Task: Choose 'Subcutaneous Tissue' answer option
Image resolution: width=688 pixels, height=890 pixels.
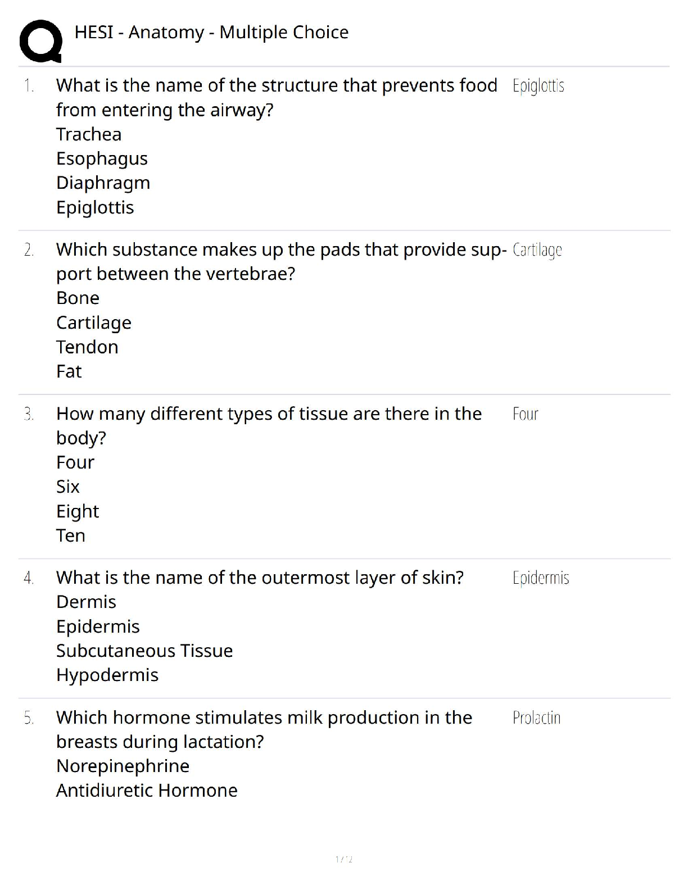Action: pos(144,651)
